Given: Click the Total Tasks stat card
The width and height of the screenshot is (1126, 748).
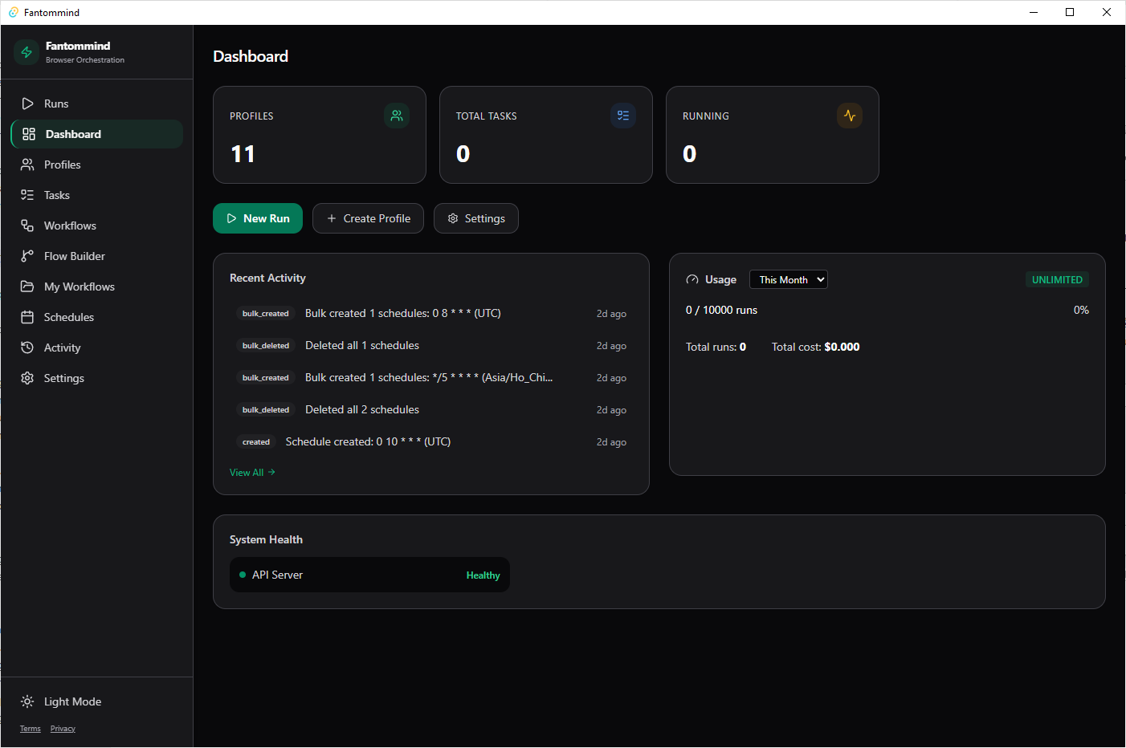Looking at the screenshot, I should pyautogui.click(x=546, y=135).
